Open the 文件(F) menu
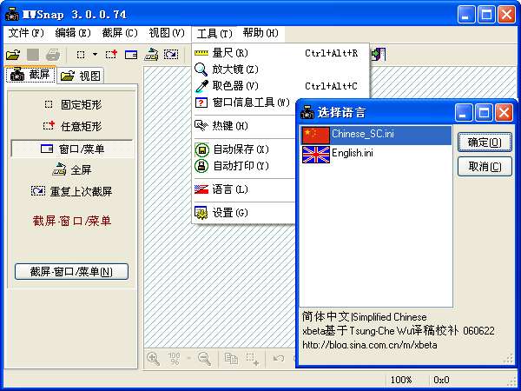 [x=26, y=33]
